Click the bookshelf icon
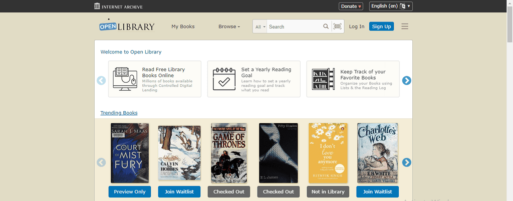Image resolution: width=513 pixels, height=201 pixels. 323,79
